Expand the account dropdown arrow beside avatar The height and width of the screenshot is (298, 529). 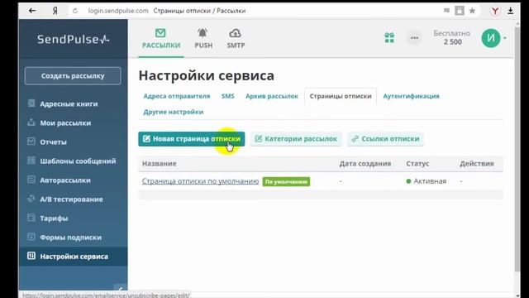(x=505, y=38)
